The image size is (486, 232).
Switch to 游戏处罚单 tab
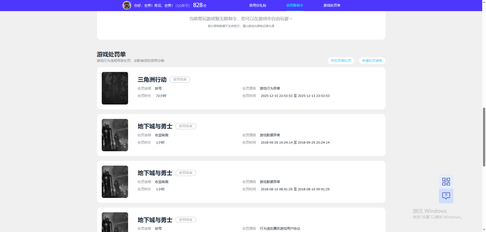tap(332, 5)
